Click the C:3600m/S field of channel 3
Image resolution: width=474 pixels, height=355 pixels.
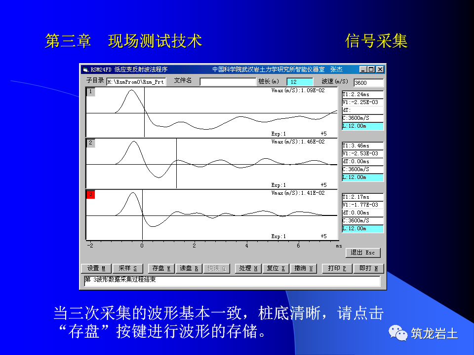363,221
